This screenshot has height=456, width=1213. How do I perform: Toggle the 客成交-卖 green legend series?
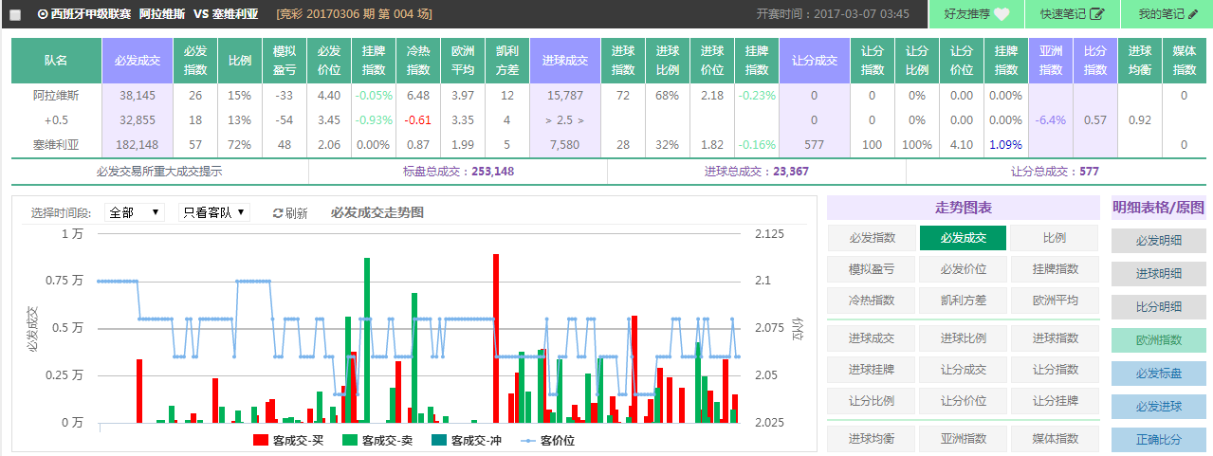pos(377,441)
